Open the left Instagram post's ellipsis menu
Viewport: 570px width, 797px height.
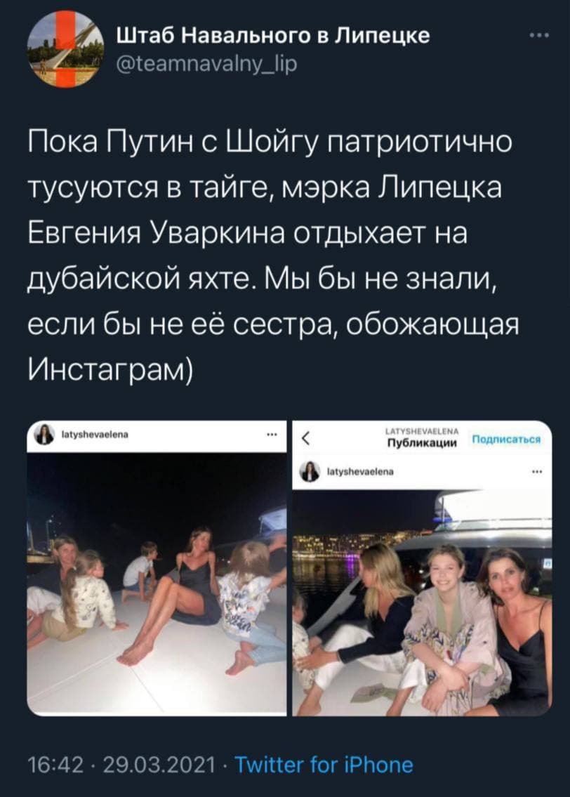pos(272,435)
